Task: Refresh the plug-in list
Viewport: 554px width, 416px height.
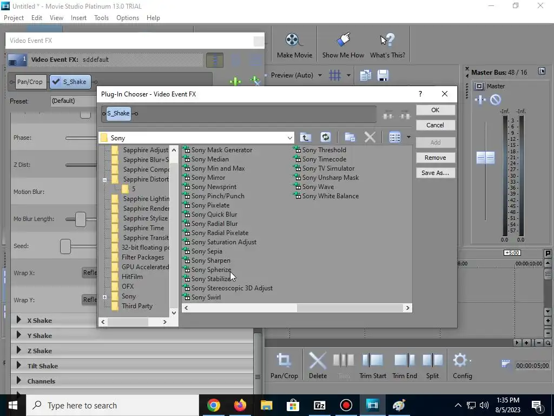Action: [x=325, y=137]
